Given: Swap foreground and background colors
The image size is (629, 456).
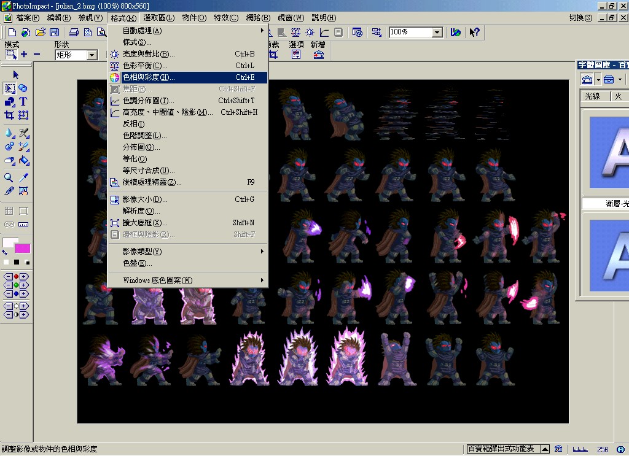Looking at the screenshot, I should (5, 252).
